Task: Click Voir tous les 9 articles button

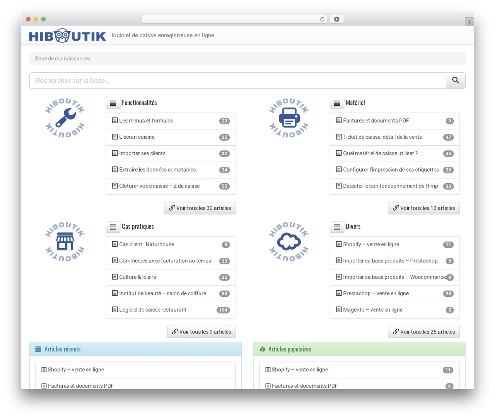Action: (x=201, y=332)
